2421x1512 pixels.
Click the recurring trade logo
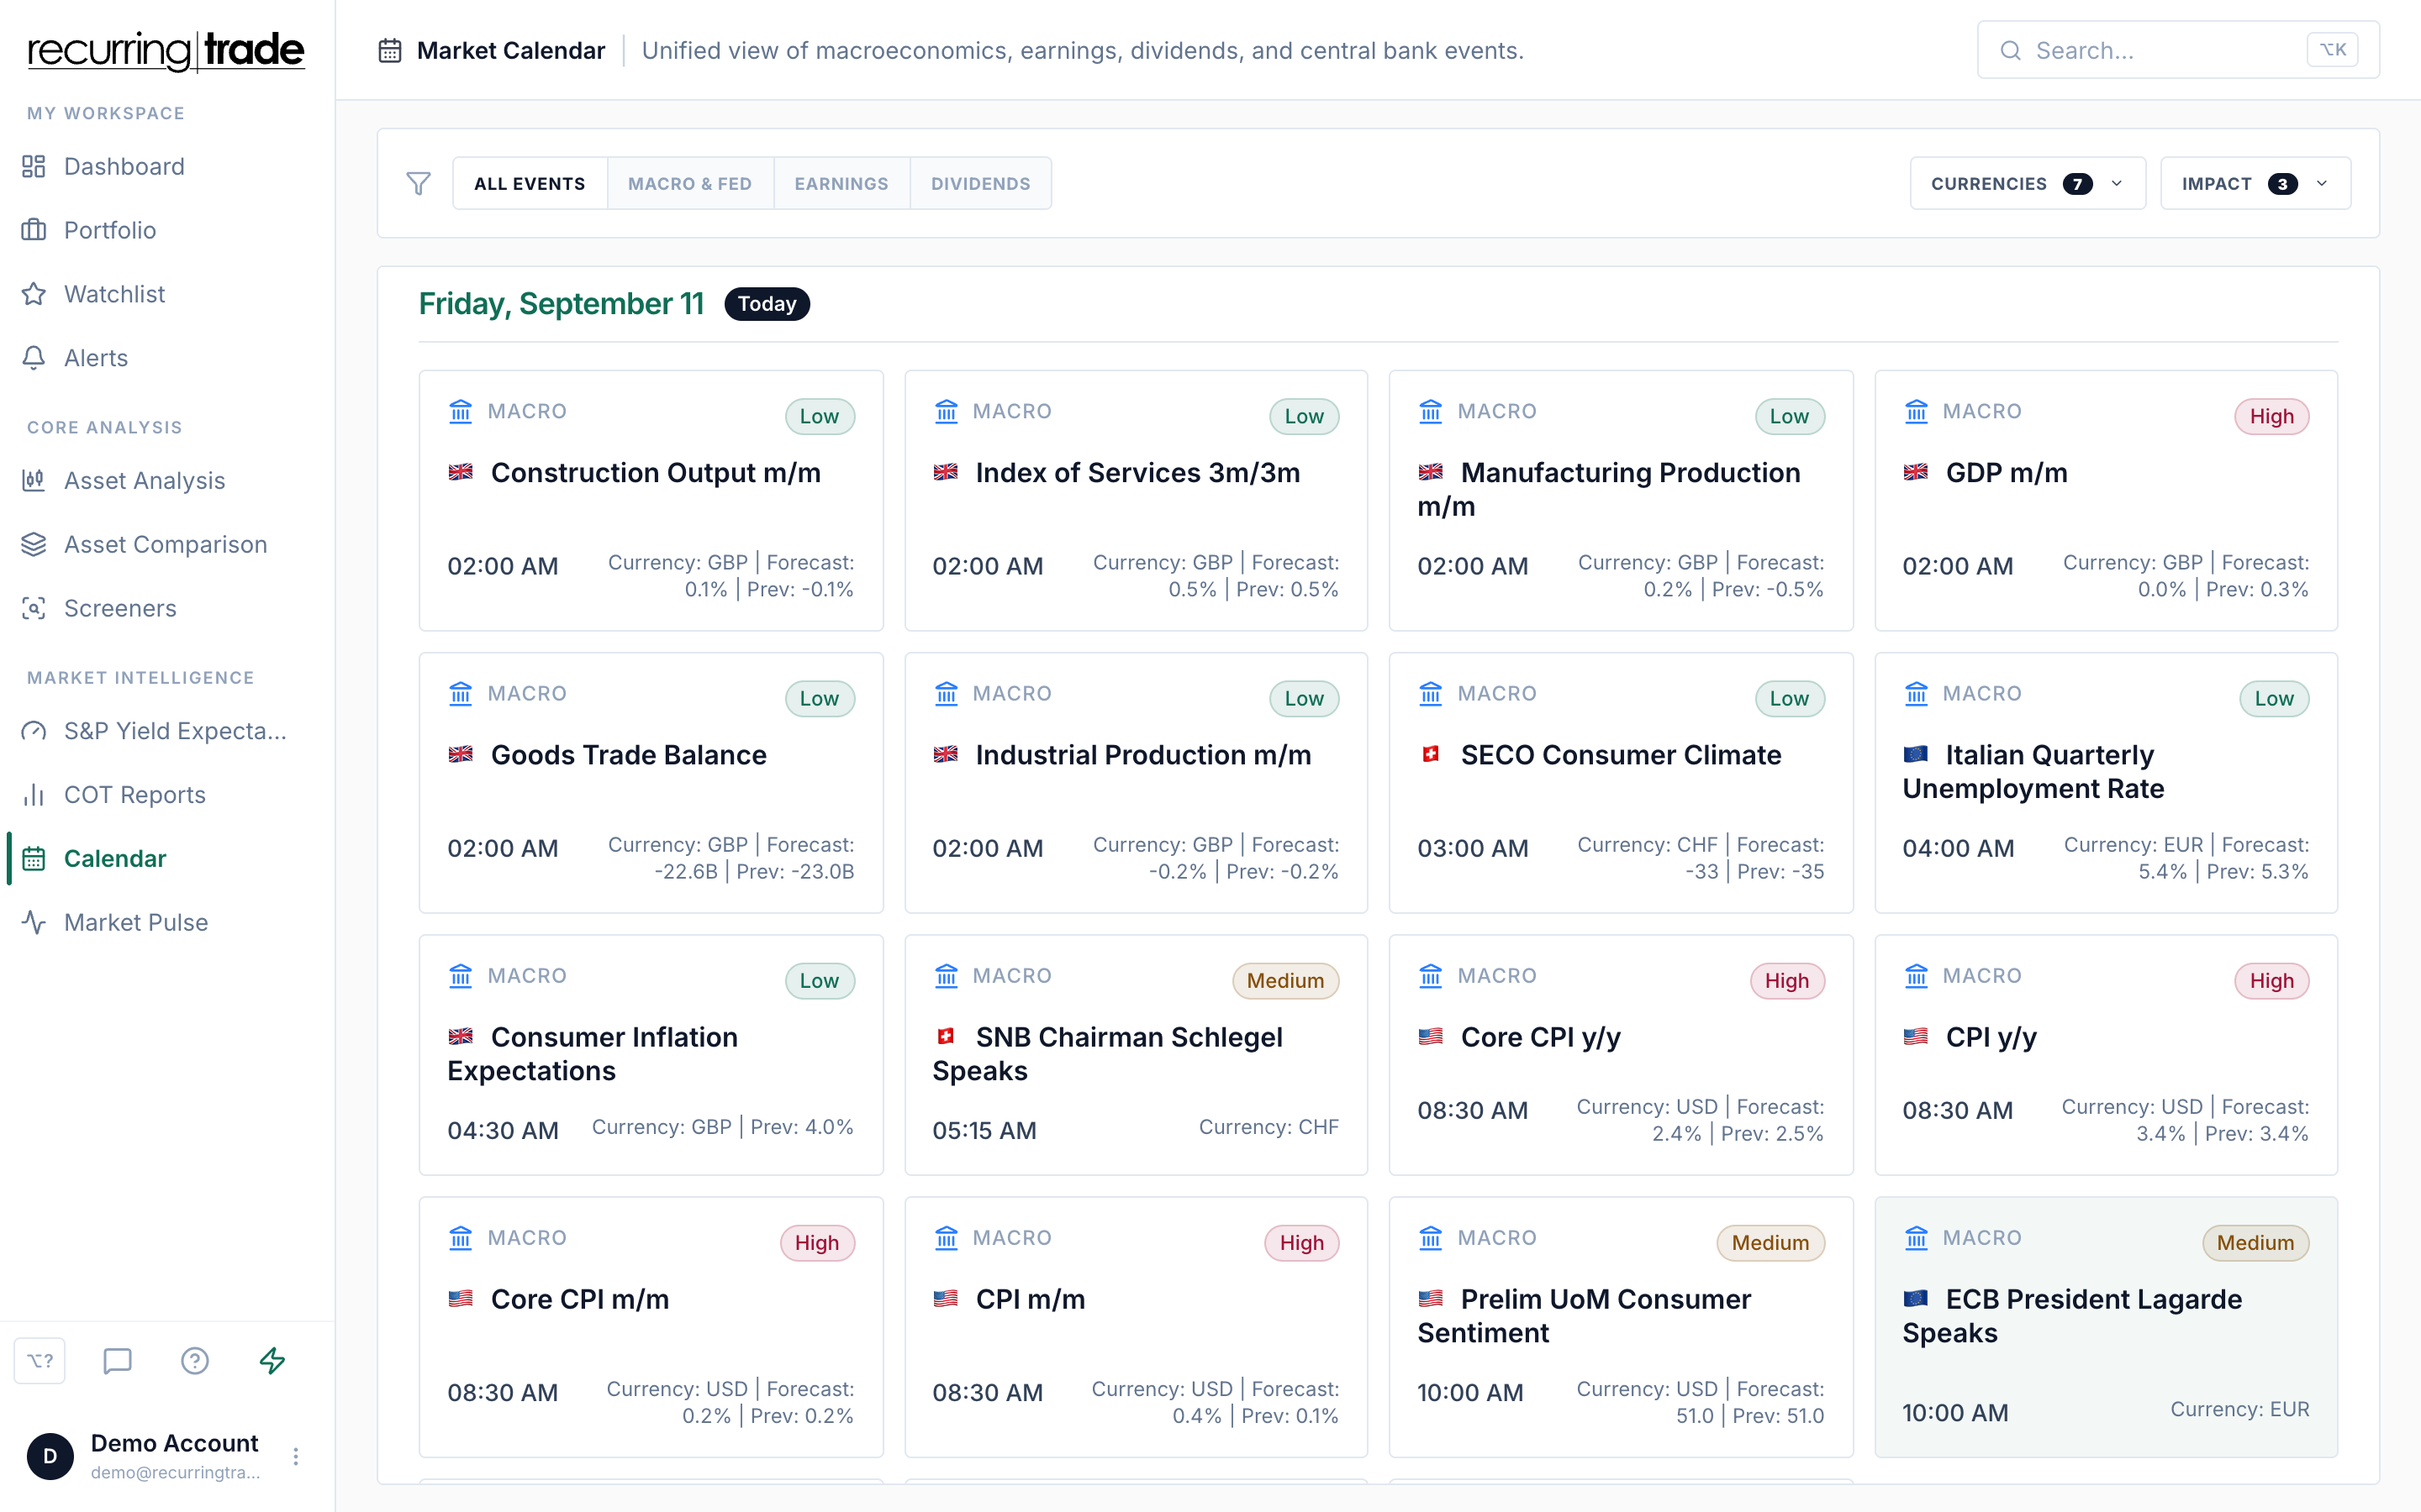166,50
